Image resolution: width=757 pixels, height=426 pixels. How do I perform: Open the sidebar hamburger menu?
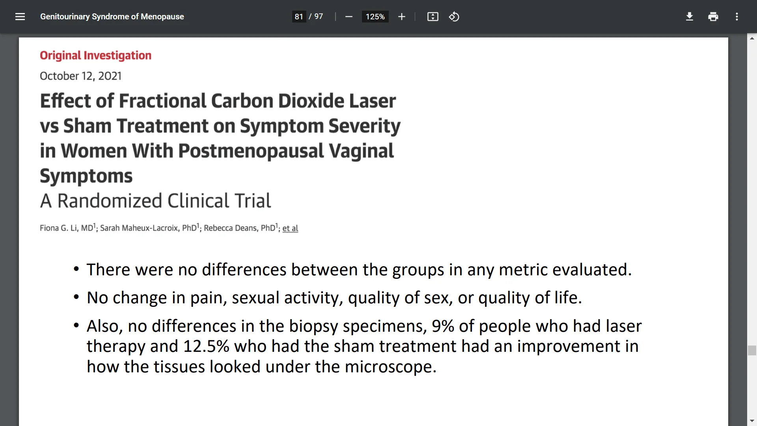(20, 17)
